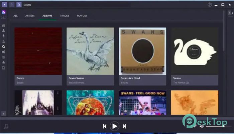Click the 'Sufjan Stevens' artist name
This screenshot has height=134, width=234.
[x=77, y=83]
